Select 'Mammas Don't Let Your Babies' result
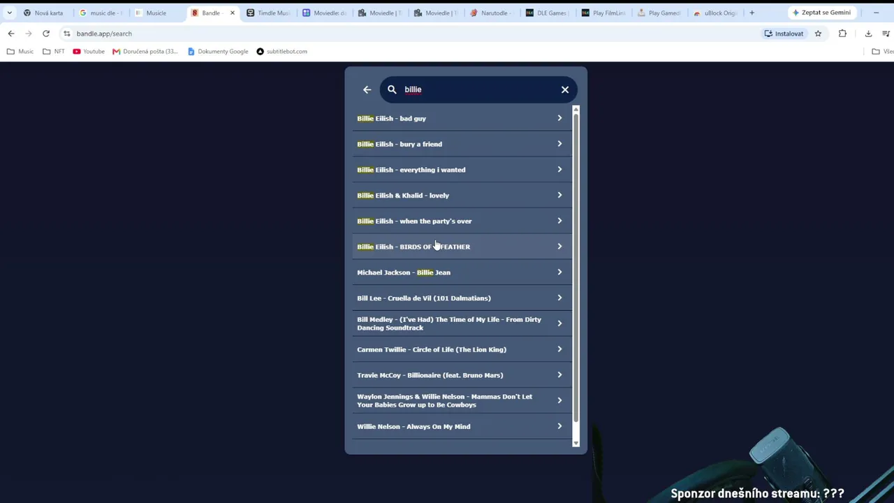The width and height of the screenshot is (894, 503). pos(462,400)
